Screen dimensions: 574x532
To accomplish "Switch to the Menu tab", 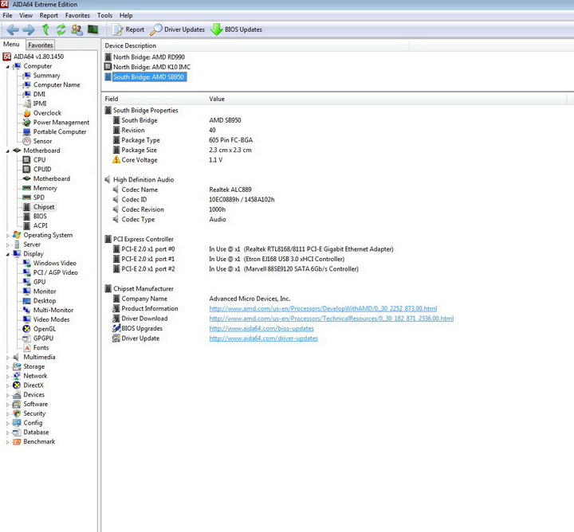I will [11, 44].
